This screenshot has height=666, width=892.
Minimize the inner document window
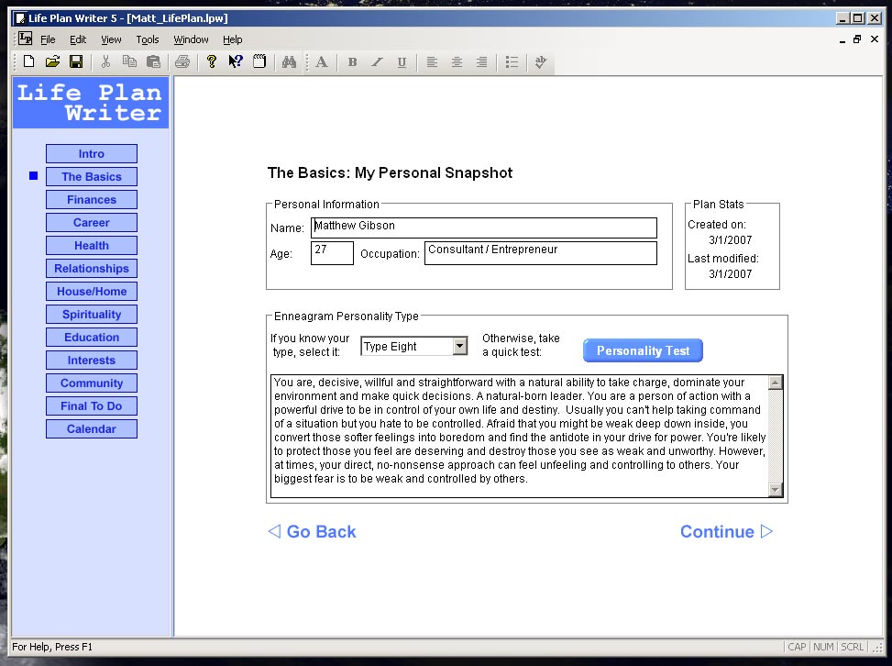(842, 39)
